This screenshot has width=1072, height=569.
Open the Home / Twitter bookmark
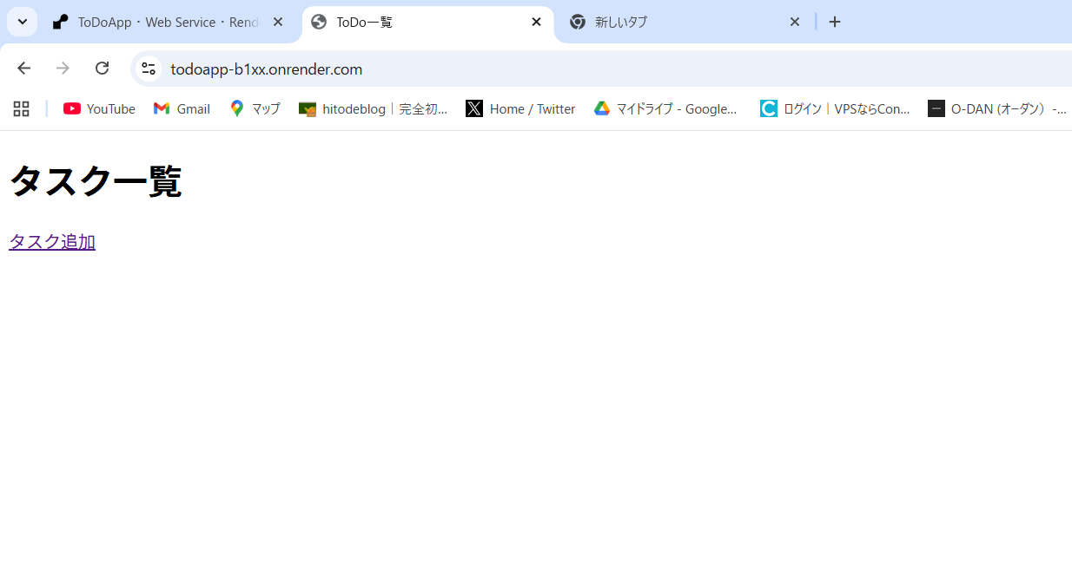point(521,108)
